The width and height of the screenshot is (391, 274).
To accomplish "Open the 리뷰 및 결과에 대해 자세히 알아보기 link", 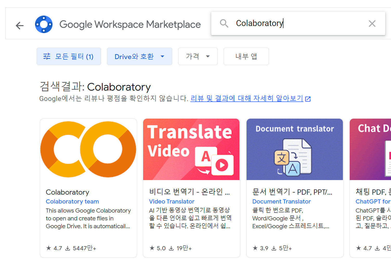I will tap(247, 98).
